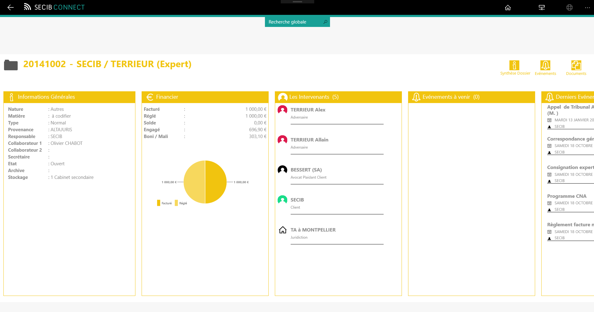Image resolution: width=594 pixels, height=312 pixels.
Task: Click the 1 Cabinet secondaire stockage value
Action: coord(72,177)
